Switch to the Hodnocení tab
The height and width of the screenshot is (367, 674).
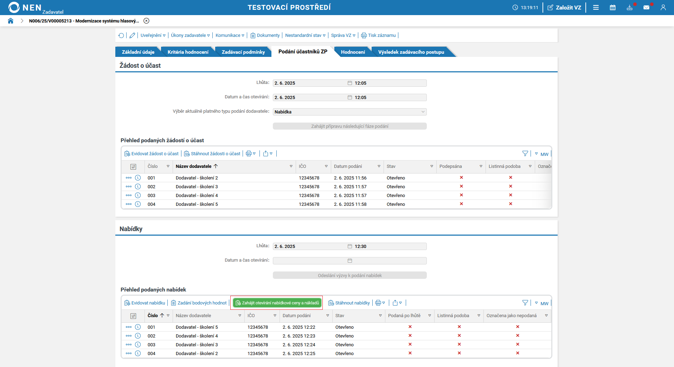(353, 52)
